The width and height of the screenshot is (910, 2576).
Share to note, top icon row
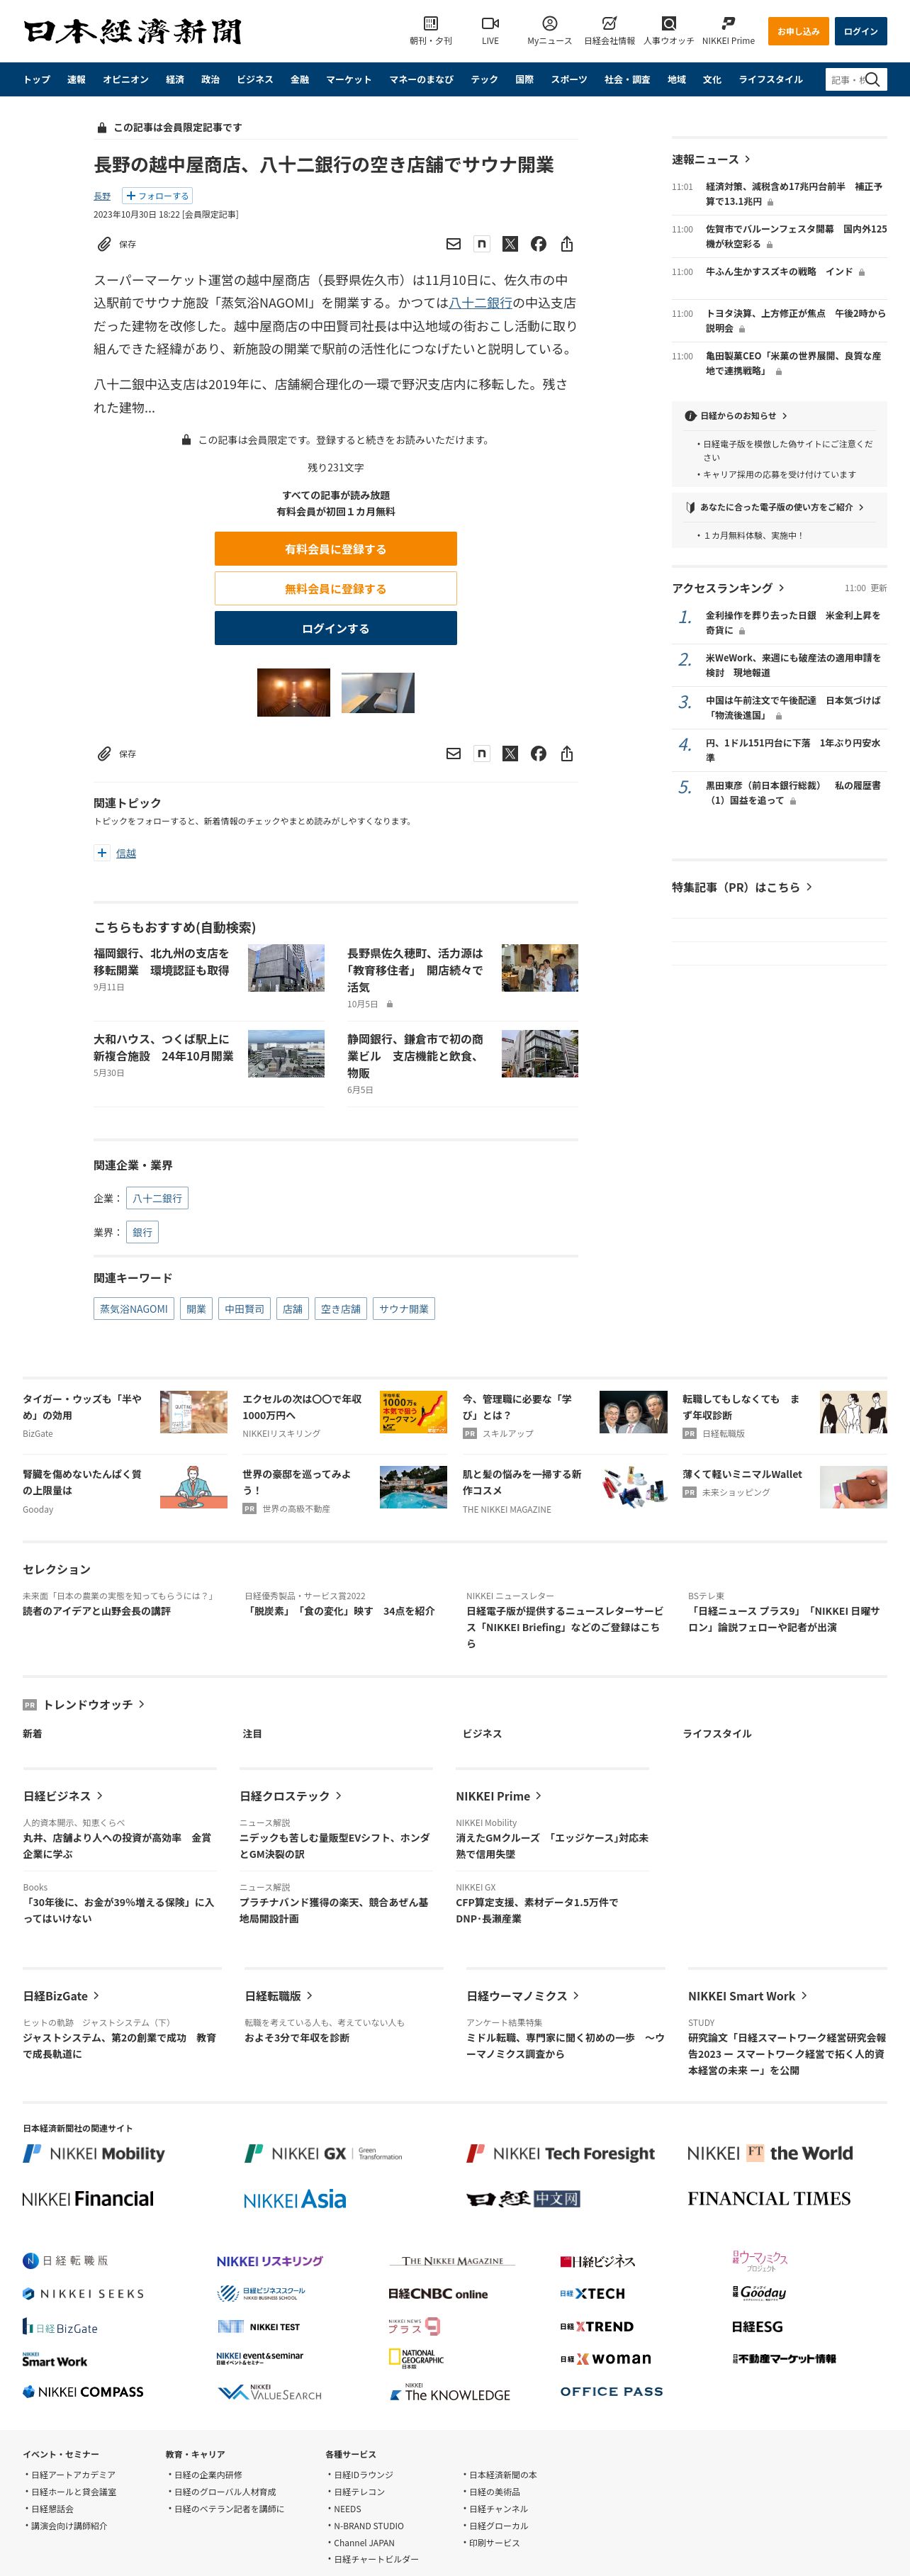pos(482,244)
